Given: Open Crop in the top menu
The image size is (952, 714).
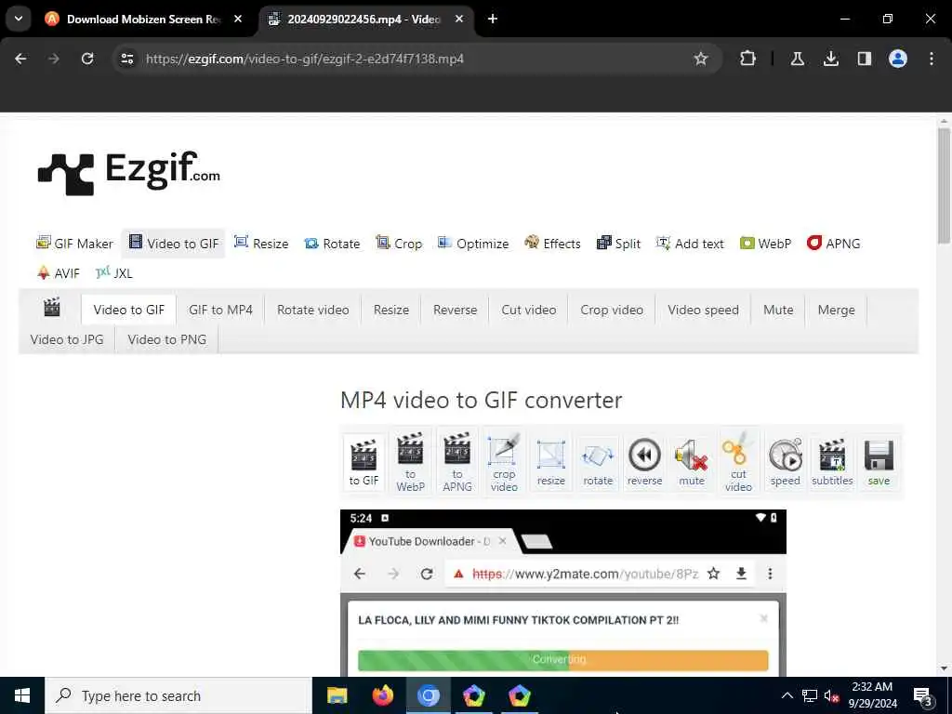Looking at the screenshot, I should pyautogui.click(x=399, y=244).
